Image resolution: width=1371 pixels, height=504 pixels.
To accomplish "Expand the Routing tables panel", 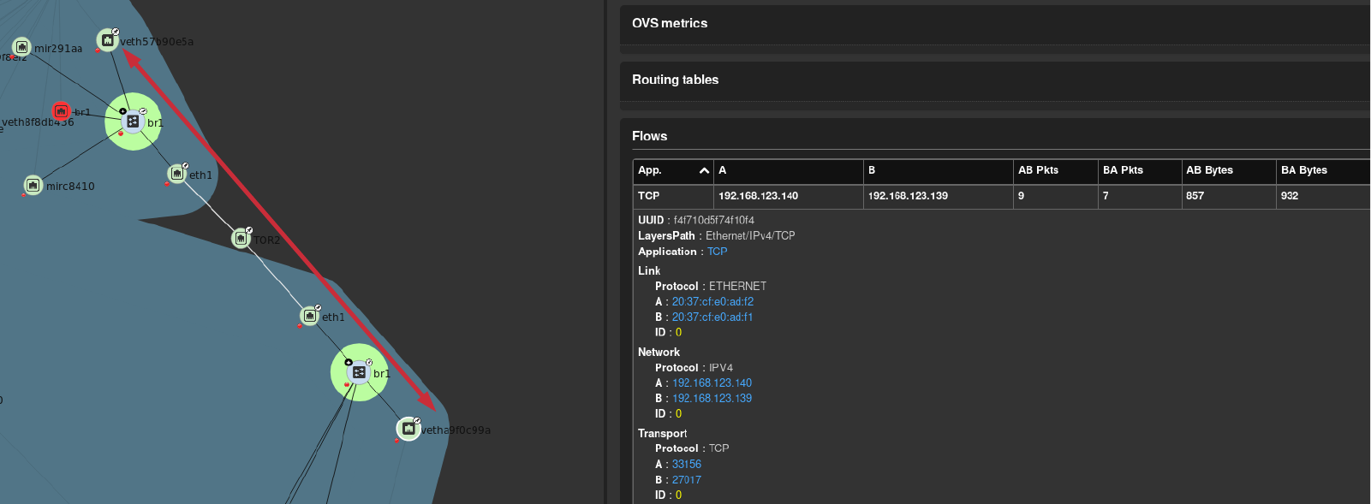I will tap(675, 80).
